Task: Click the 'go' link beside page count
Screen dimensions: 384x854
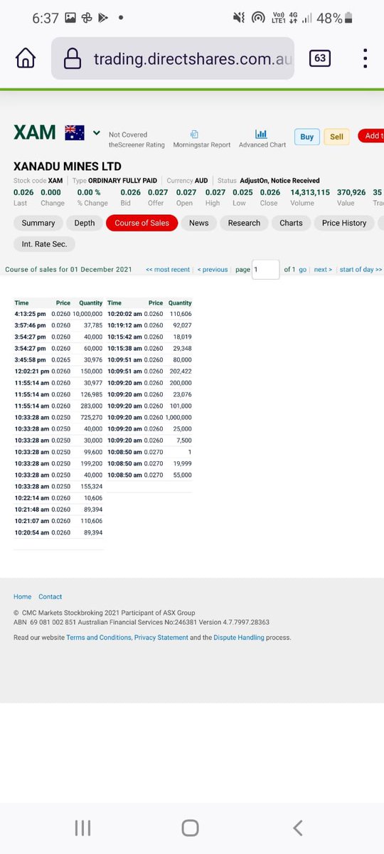Action: pos(302,270)
